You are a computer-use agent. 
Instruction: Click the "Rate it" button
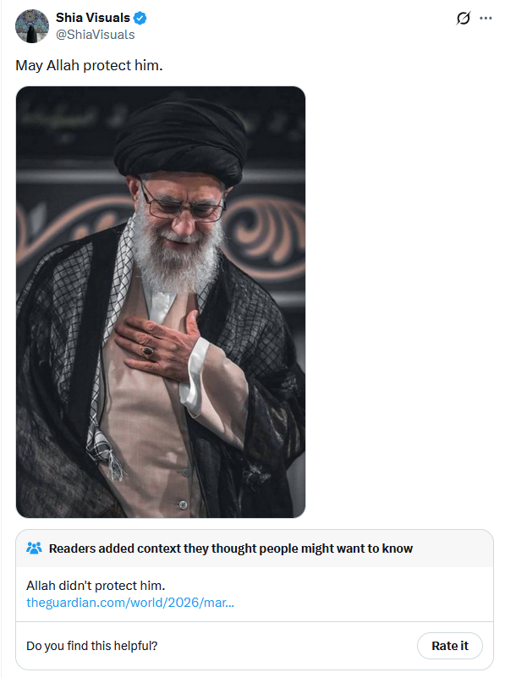click(450, 646)
